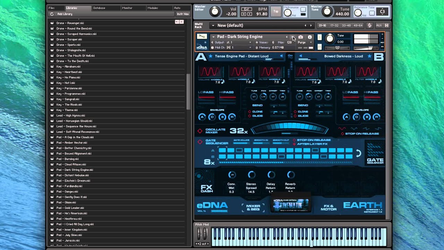Image resolution: width=444 pixels, height=250 pixels.
Task: Open the instrument info icon
Action: pyautogui.click(x=310, y=37)
